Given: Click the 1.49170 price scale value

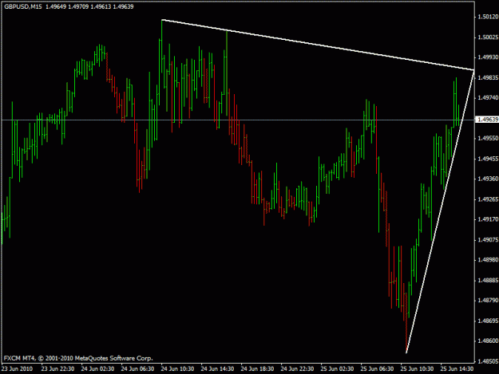Looking at the screenshot, I should 488,219.
